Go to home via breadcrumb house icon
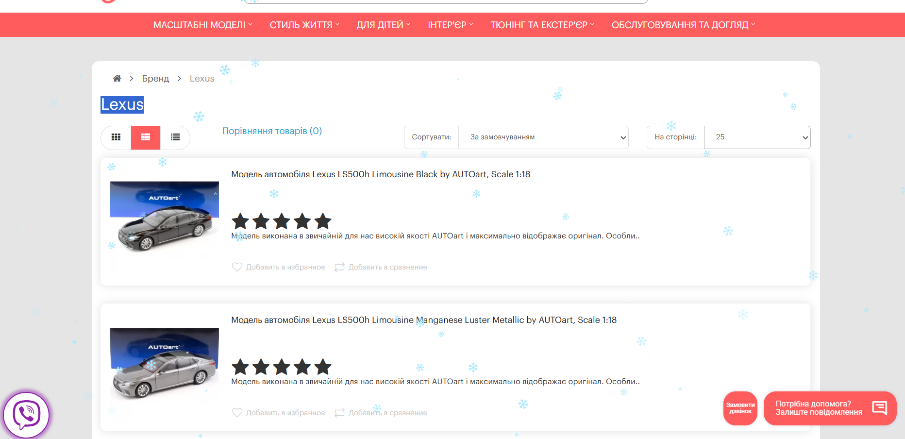Screen dimensions: 905x439 coord(117,78)
